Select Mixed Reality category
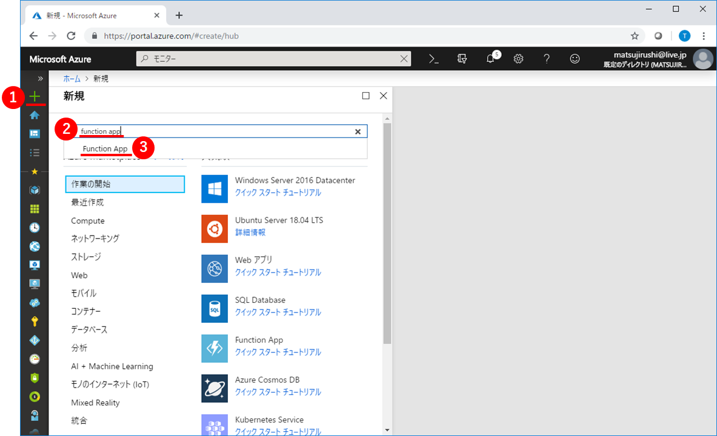The image size is (717, 436). [x=95, y=403]
